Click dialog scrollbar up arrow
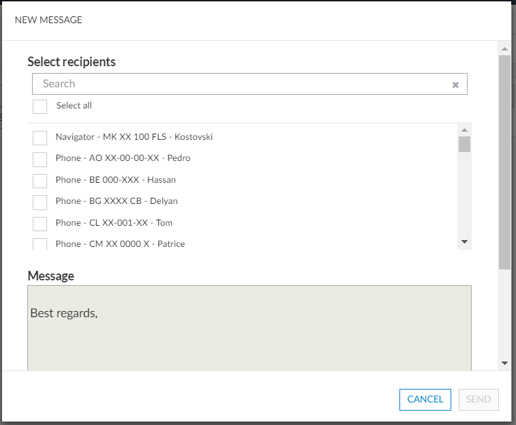 tap(504, 49)
